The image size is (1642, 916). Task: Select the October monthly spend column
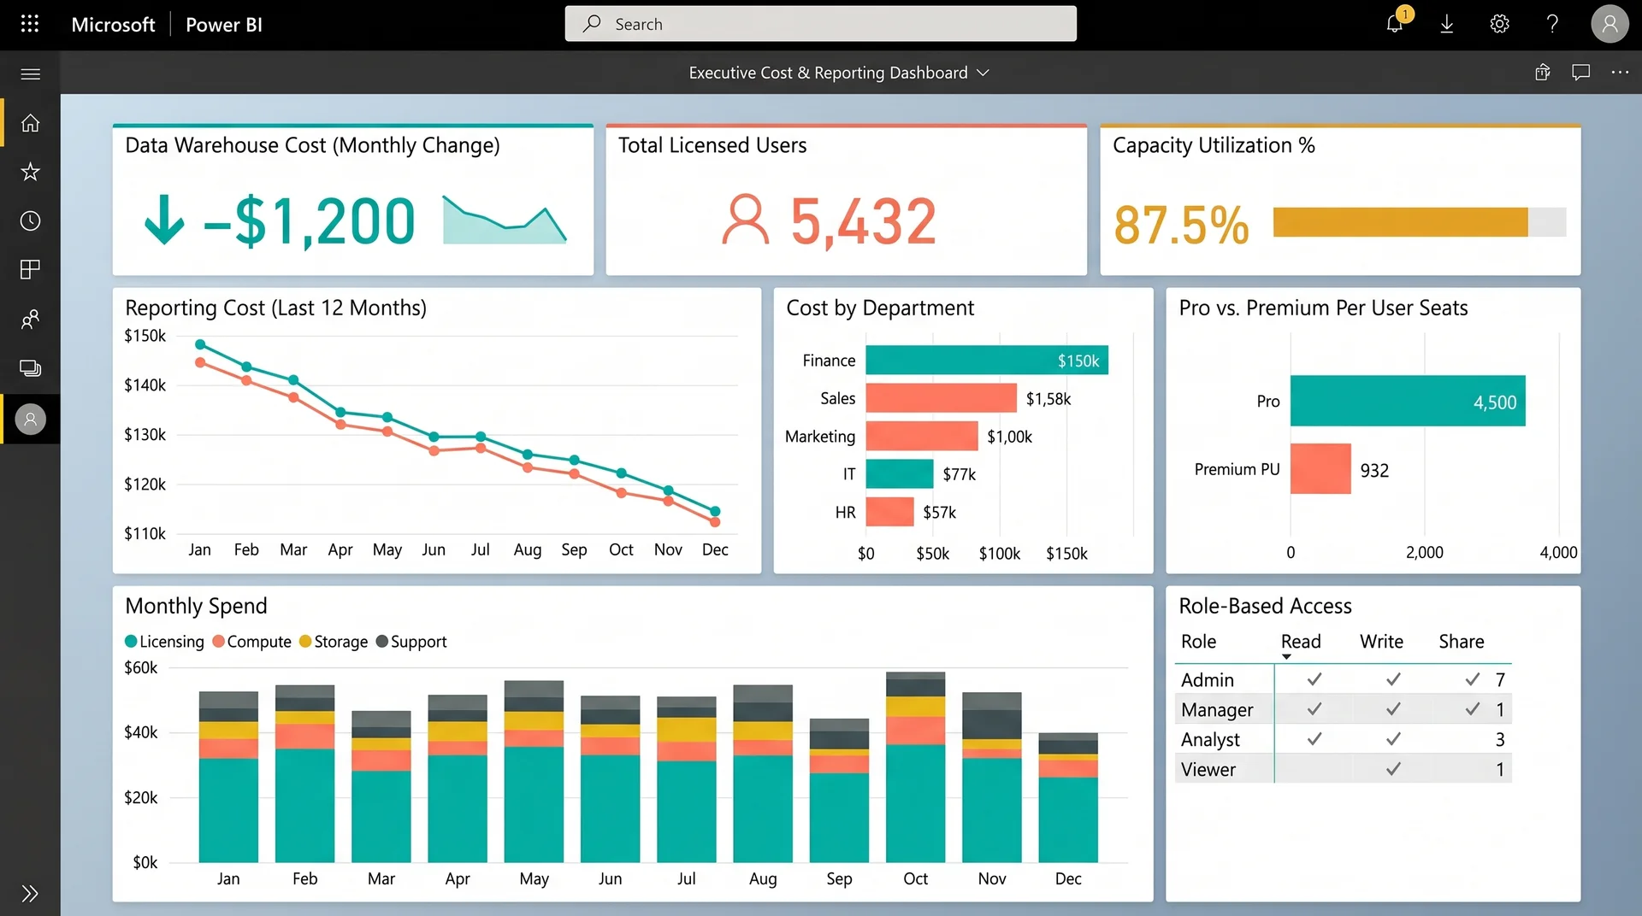915,767
